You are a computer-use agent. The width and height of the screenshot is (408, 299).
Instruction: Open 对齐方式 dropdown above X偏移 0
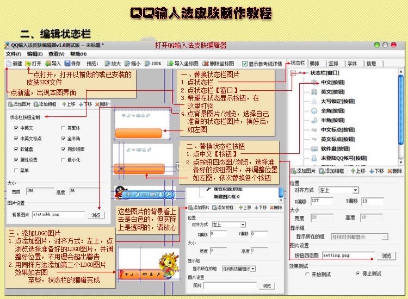229,225
